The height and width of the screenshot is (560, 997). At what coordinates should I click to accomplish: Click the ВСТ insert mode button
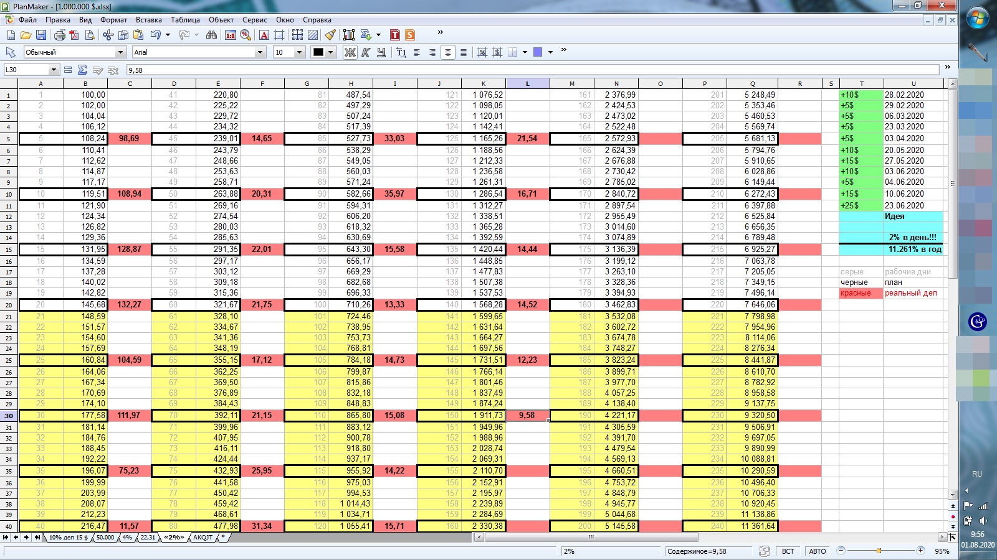pyautogui.click(x=788, y=551)
